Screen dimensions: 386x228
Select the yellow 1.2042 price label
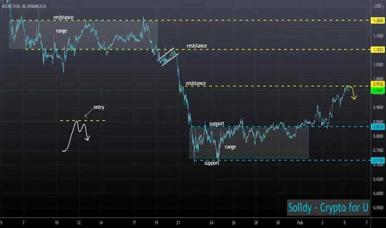[x=378, y=20]
